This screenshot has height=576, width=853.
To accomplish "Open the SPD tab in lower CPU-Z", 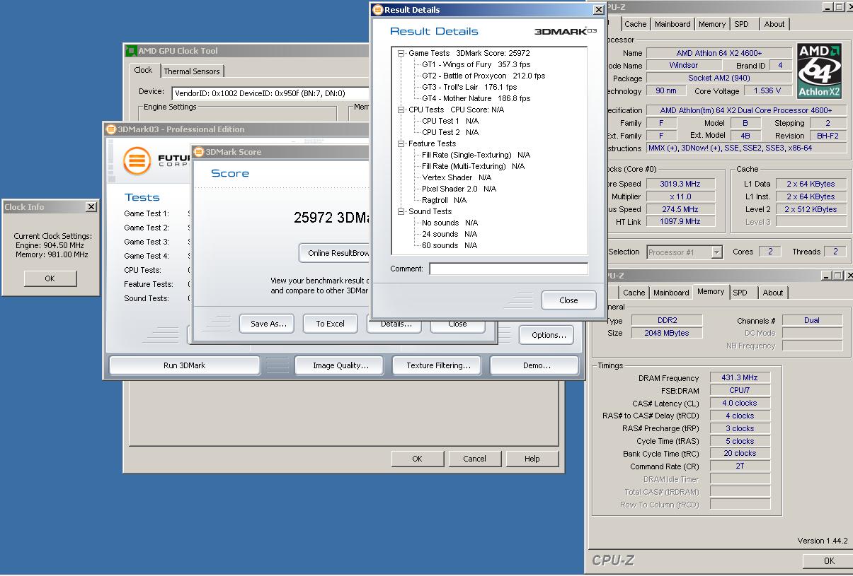I will tap(740, 293).
